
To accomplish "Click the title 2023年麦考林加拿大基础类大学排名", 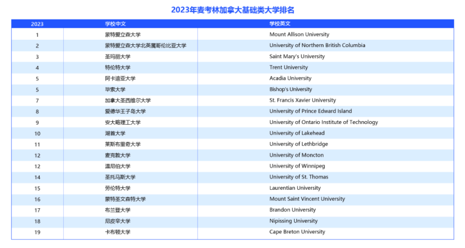I will [232, 10].
